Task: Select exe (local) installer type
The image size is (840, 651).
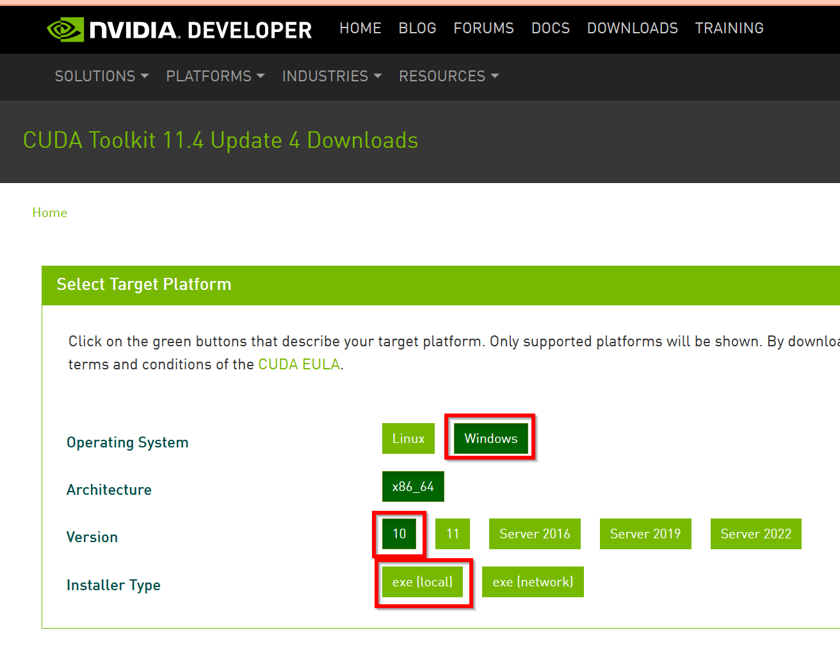Action: click(423, 582)
